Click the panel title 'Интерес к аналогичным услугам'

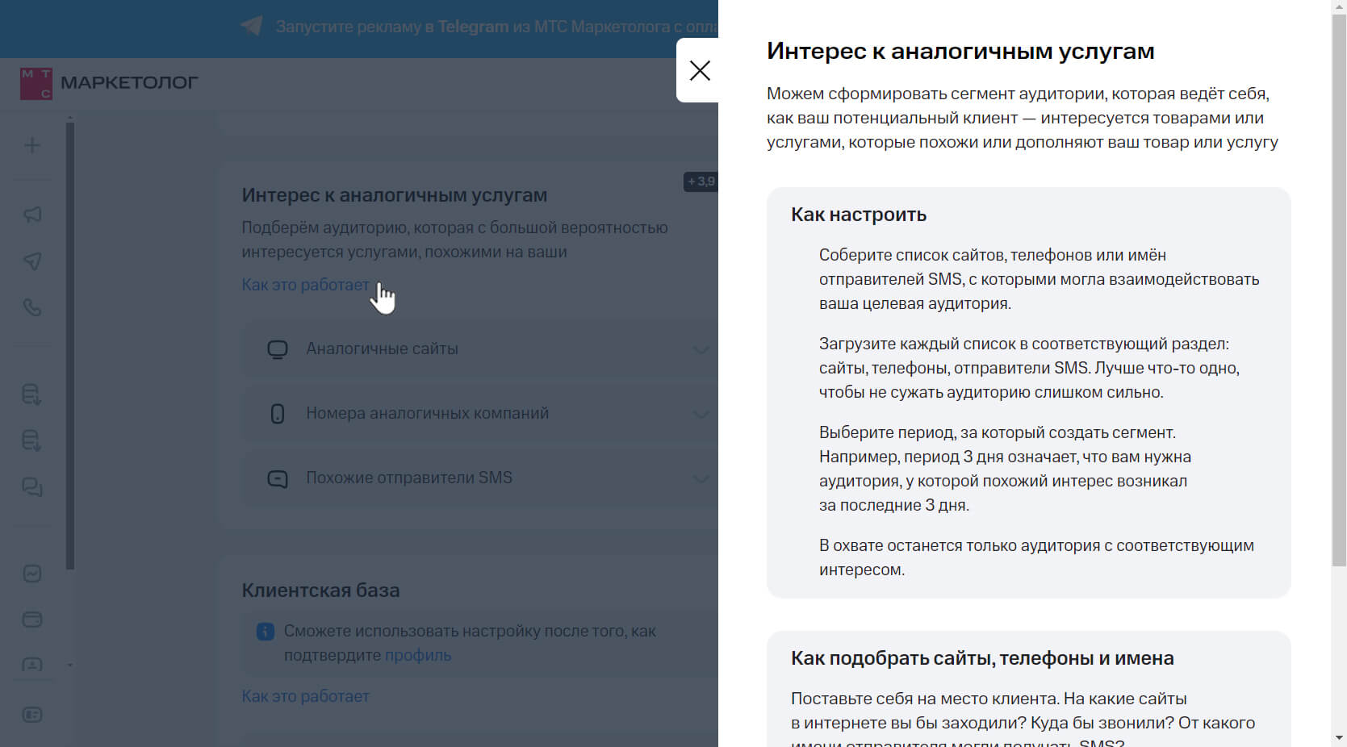click(x=960, y=51)
